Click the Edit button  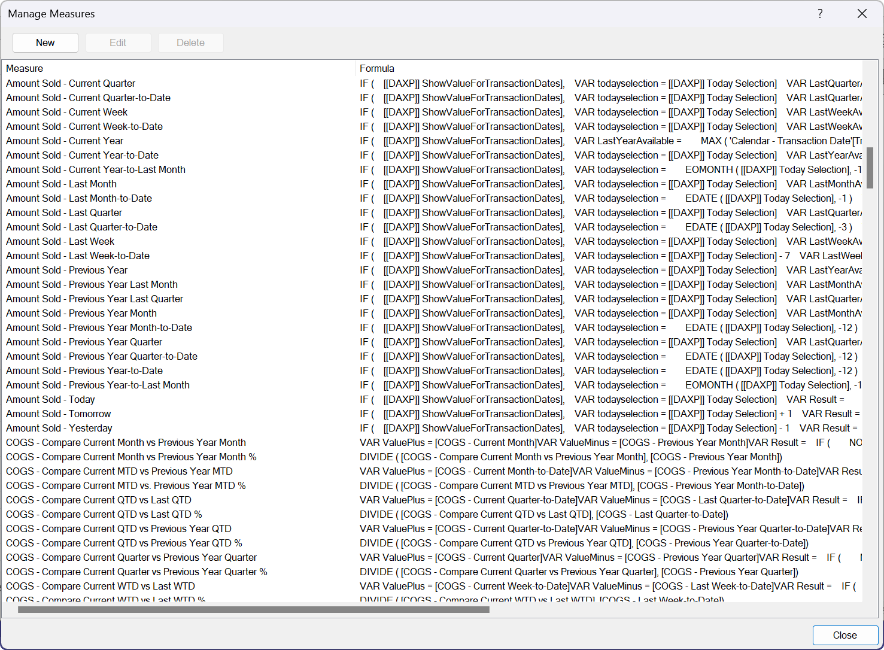point(118,42)
